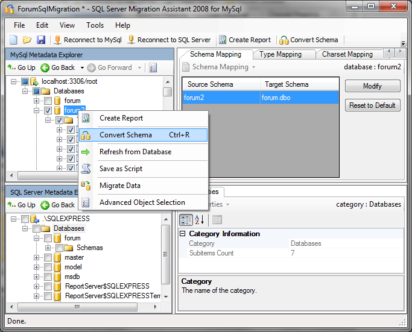
Task: Click Convert Schema in the toolbar
Action: (x=309, y=40)
